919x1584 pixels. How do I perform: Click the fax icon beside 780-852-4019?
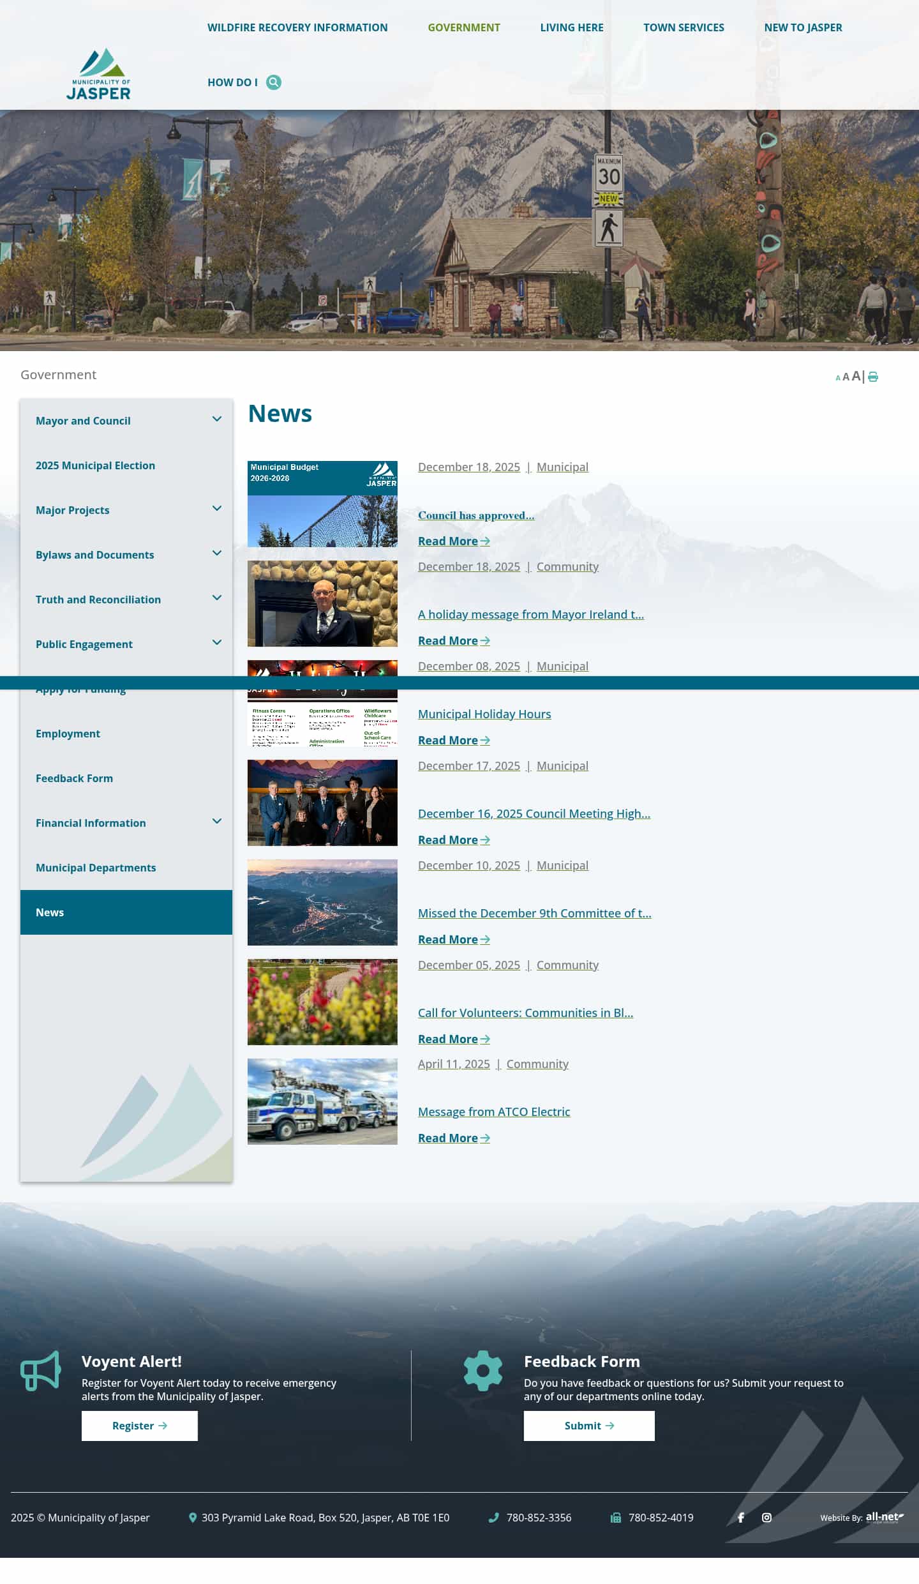[616, 1518]
